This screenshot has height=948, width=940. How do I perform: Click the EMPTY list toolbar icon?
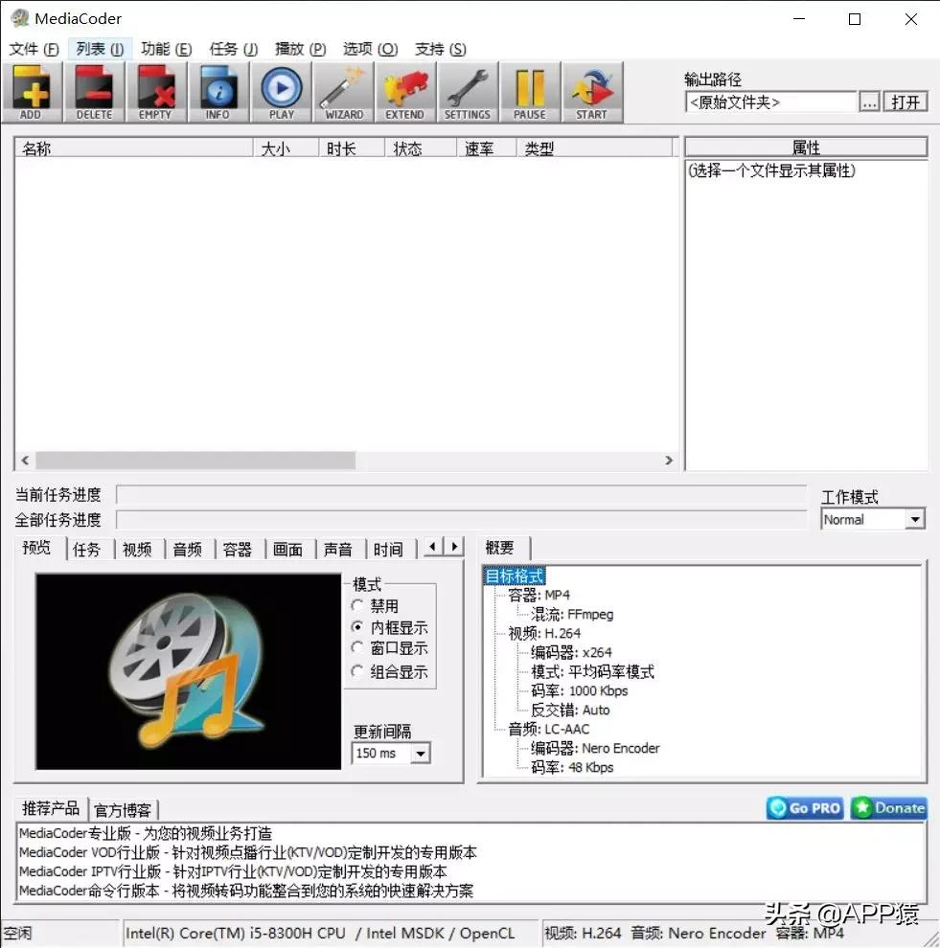pyautogui.click(x=156, y=93)
